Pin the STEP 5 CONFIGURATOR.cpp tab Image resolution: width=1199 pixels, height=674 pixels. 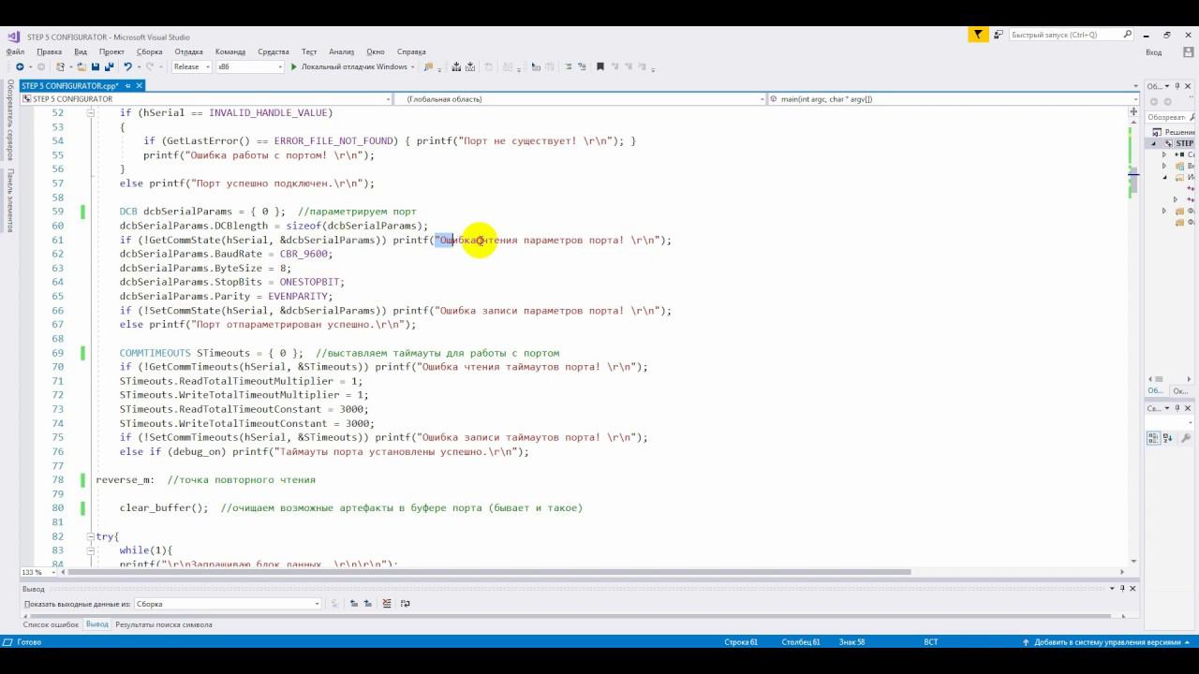tap(128, 86)
